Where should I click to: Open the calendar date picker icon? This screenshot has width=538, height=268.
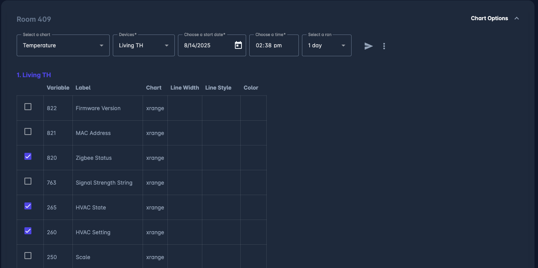(238, 45)
